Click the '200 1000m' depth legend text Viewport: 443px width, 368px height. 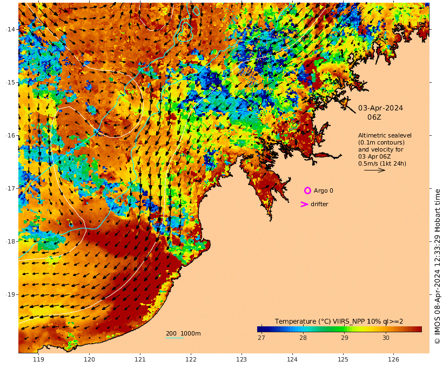pos(183,333)
